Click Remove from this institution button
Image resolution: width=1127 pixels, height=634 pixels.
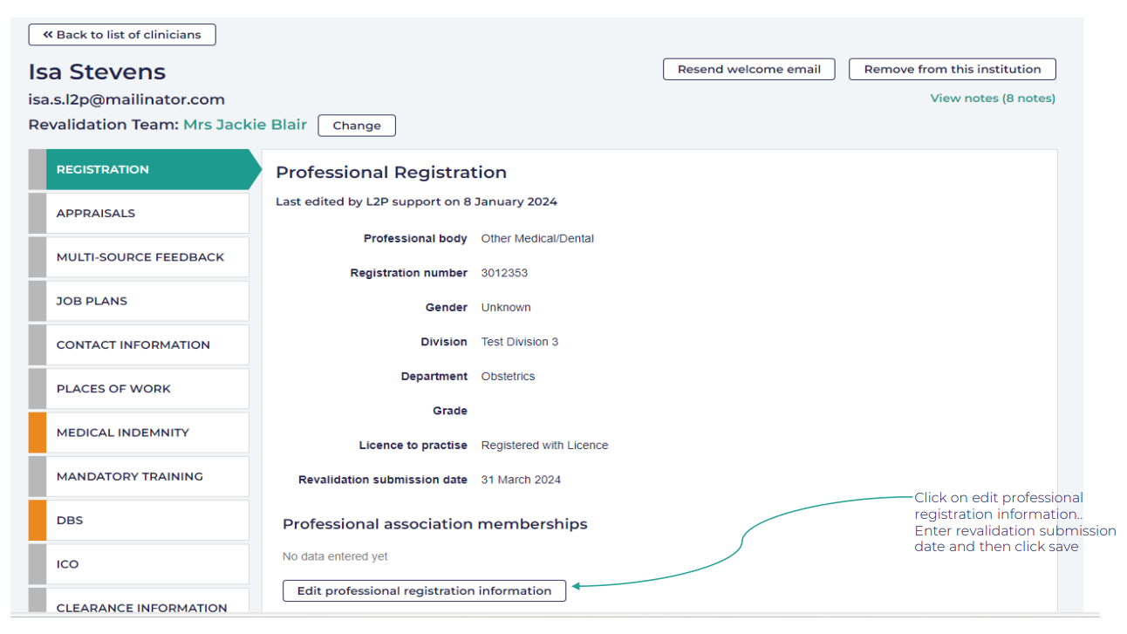pyautogui.click(x=952, y=70)
